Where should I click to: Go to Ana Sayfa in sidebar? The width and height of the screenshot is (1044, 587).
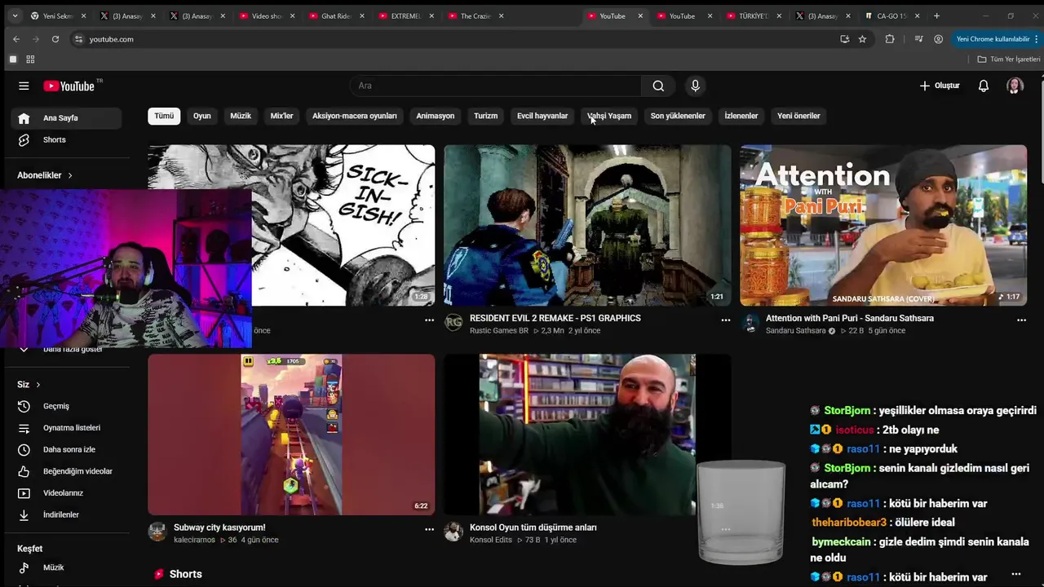pyautogui.click(x=67, y=118)
